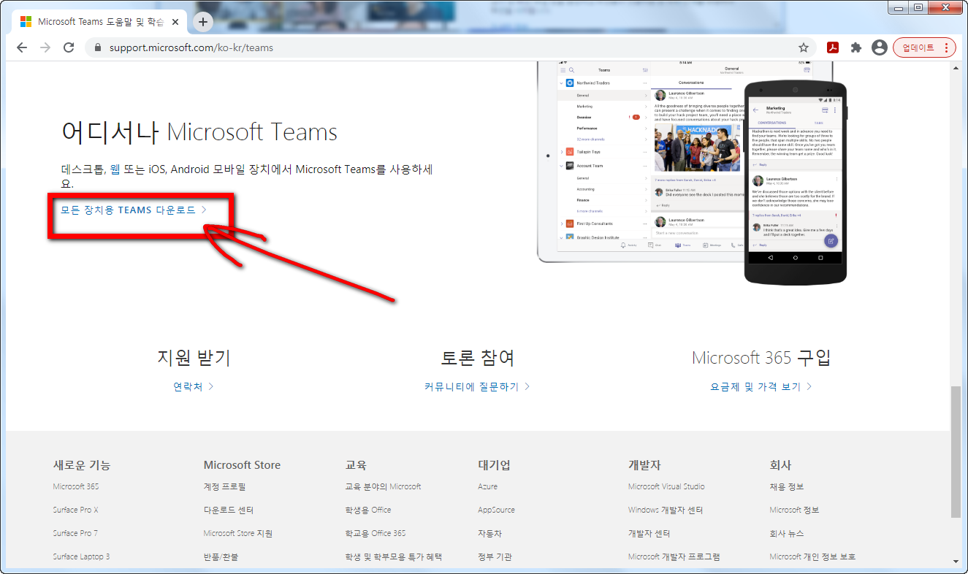
Task: Open 학생 및 학부모용 특가 혜택 link
Action: coord(393,556)
